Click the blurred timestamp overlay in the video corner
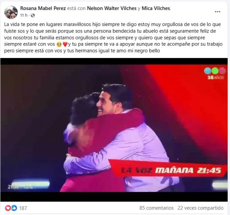 pos(20,187)
